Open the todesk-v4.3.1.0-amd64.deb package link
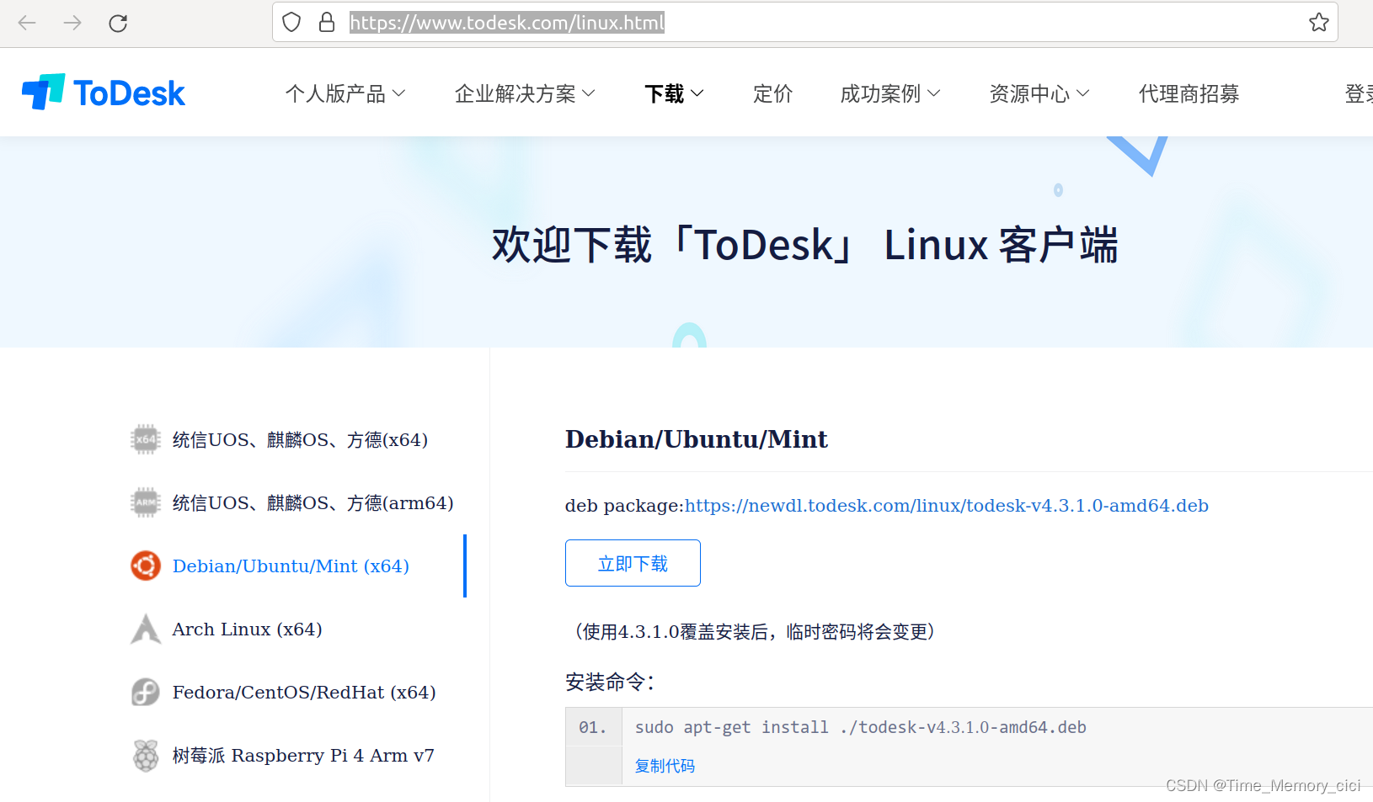Image resolution: width=1373 pixels, height=802 pixels. point(947,506)
